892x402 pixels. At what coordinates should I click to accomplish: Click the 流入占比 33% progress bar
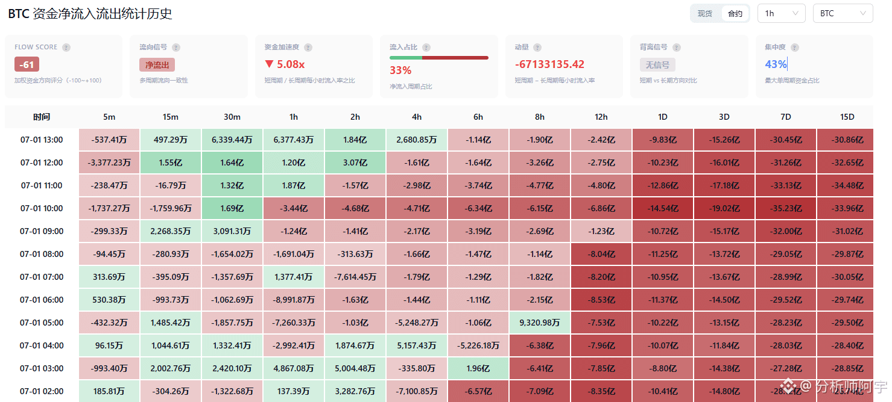click(x=439, y=58)
